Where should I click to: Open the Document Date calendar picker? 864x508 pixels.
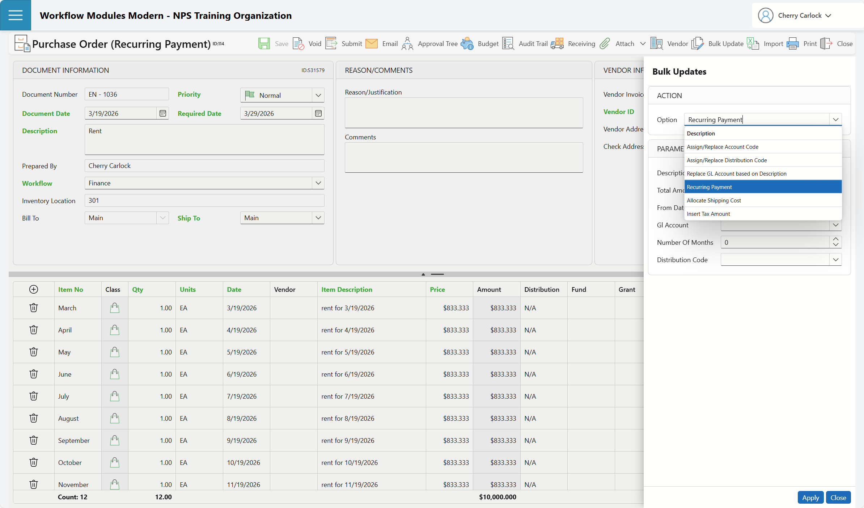point(163,113)
